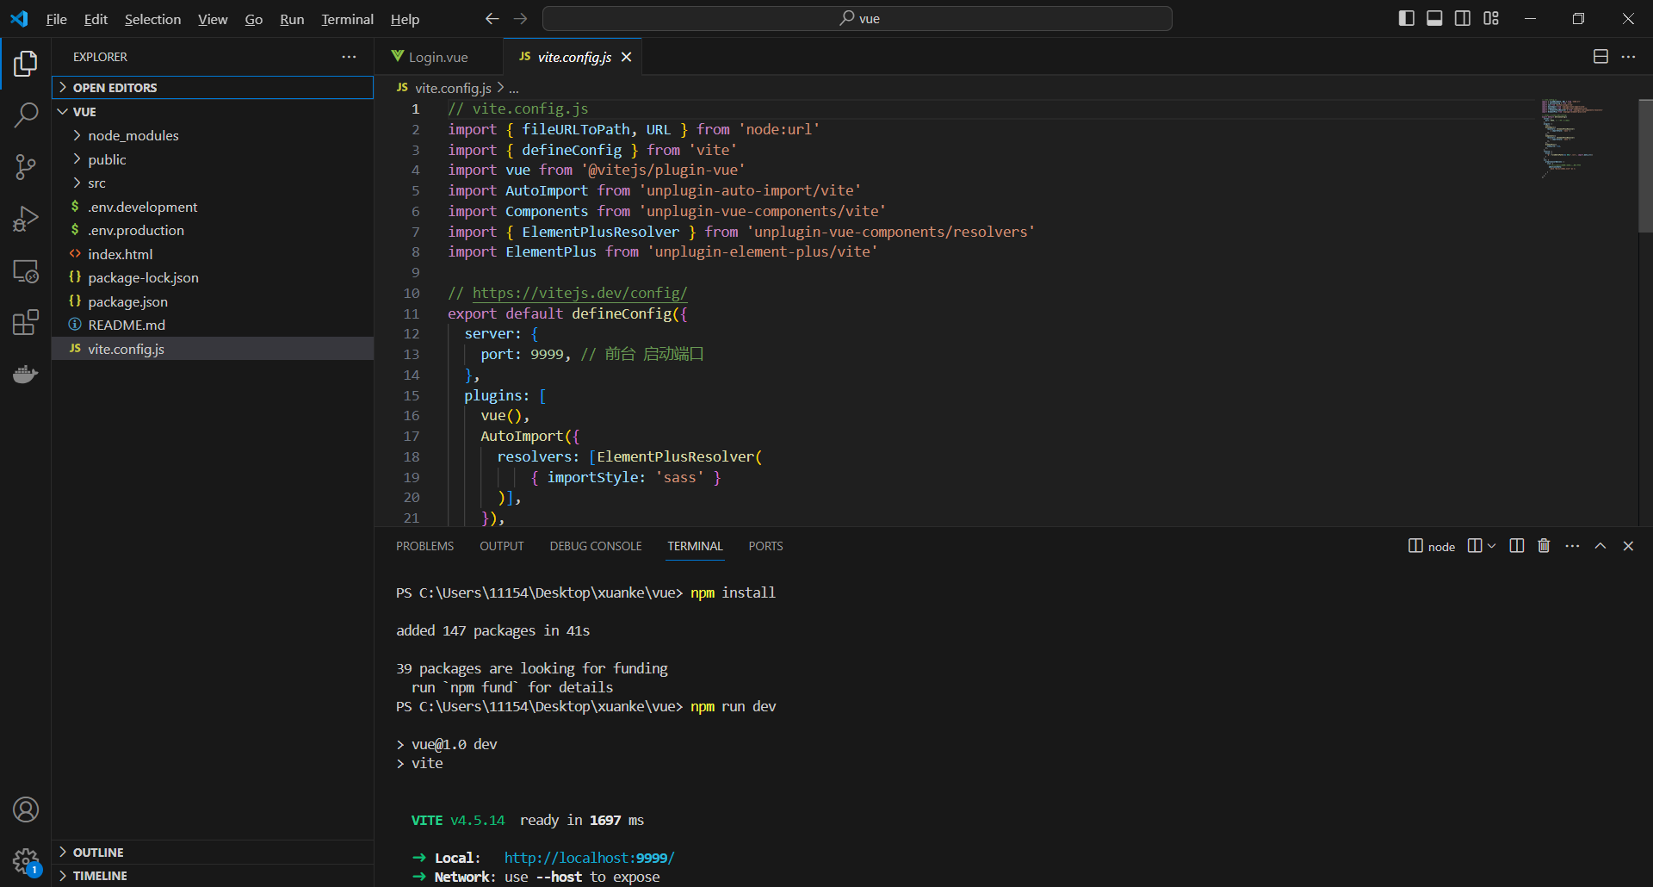Open package.json file

(213, 301)
